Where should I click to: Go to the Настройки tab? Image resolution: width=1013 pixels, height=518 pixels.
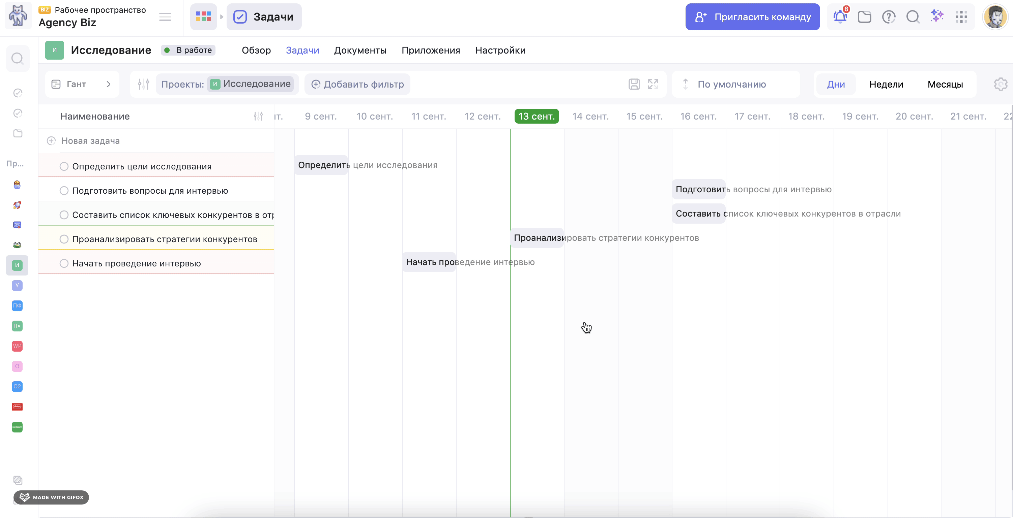pos(500,50)
